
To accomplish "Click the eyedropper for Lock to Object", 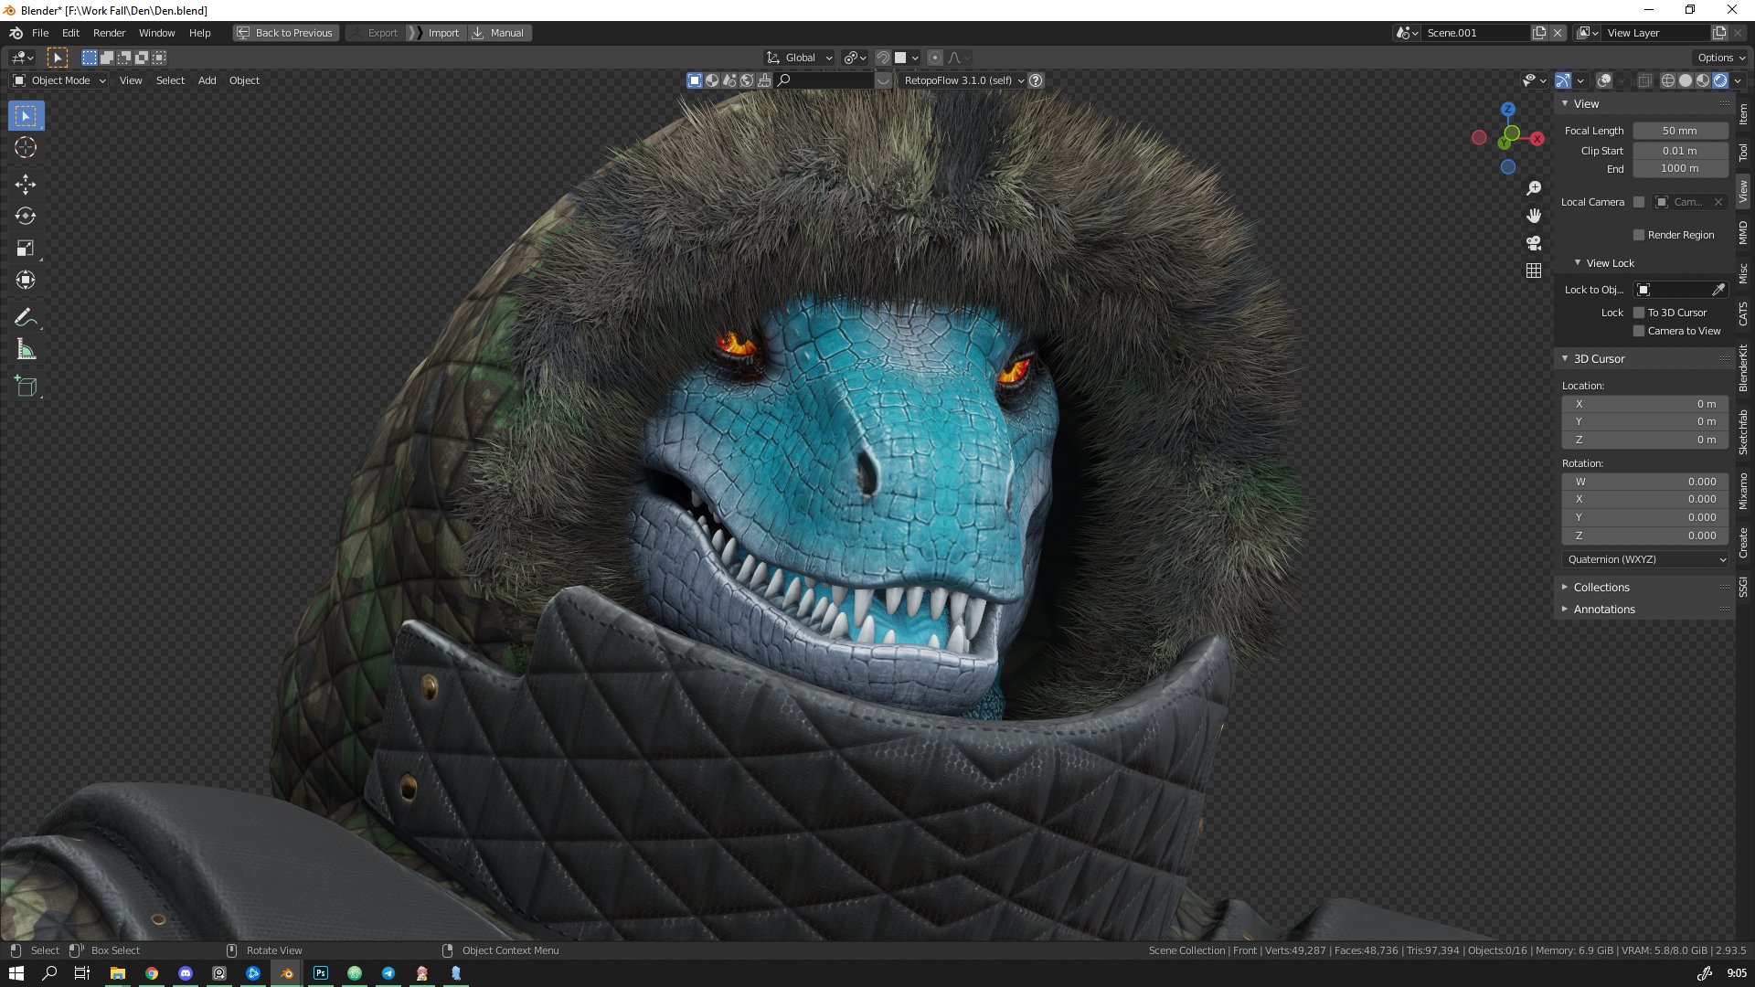I will pos(1718,290).
